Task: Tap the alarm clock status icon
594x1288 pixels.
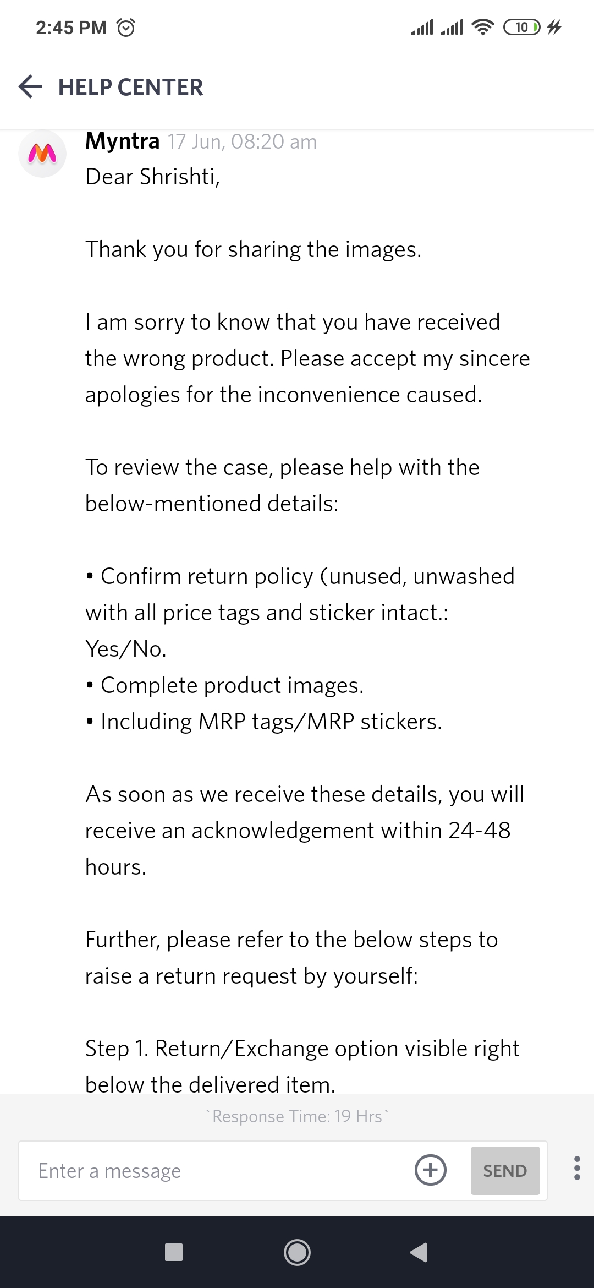Action: (x=126, y=27)
